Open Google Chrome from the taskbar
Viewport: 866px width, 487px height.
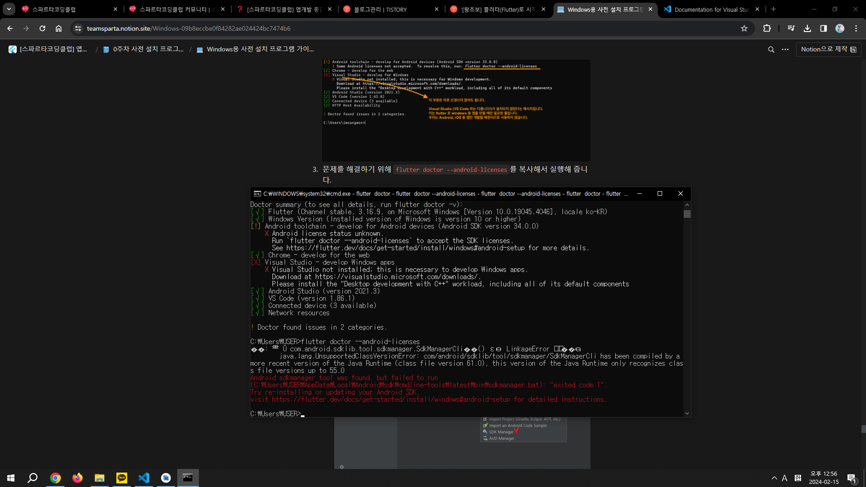(55, 478)
